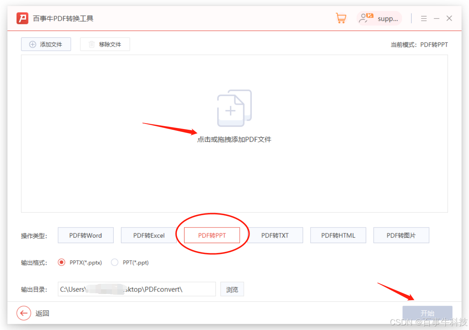The image size is (469, 330).
Task: Select the PDF转PPT mode
Action: coord(212,236)
